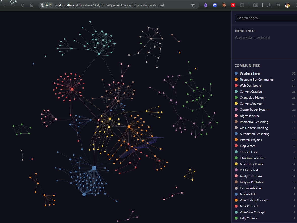Click the largest blue hub node
Image resolution: width=297 pixels, height=223 pixels.
[94, 168]
